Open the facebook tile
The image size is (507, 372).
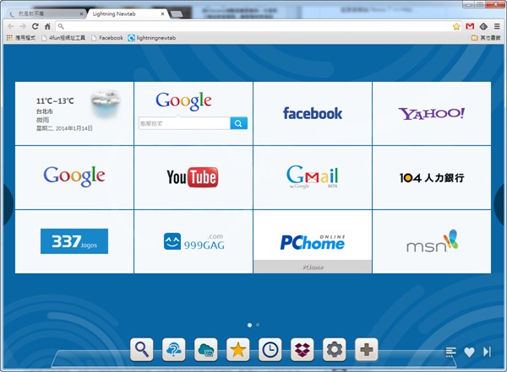(313, 113)
